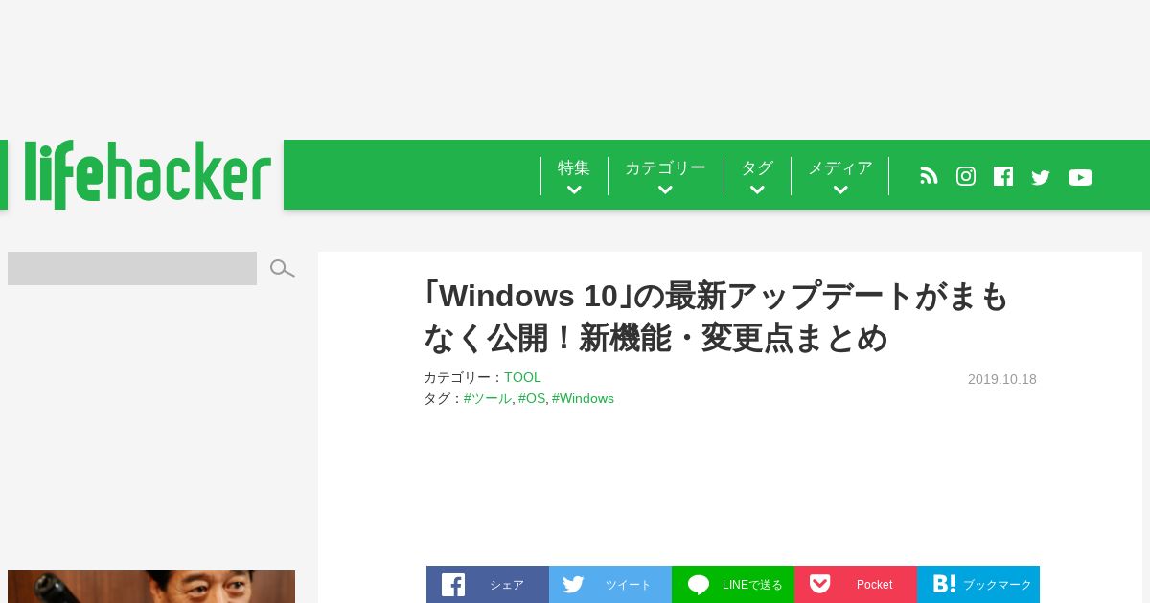Screen dimensions: 1150x603
Task: Open the YouTube icon in header
Action: coord(1080,177)
